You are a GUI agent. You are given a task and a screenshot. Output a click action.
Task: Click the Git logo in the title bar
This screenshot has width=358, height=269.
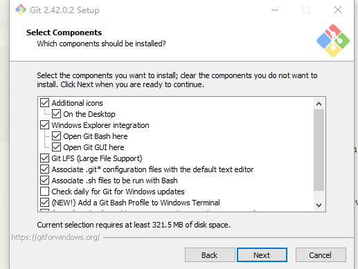21,10
